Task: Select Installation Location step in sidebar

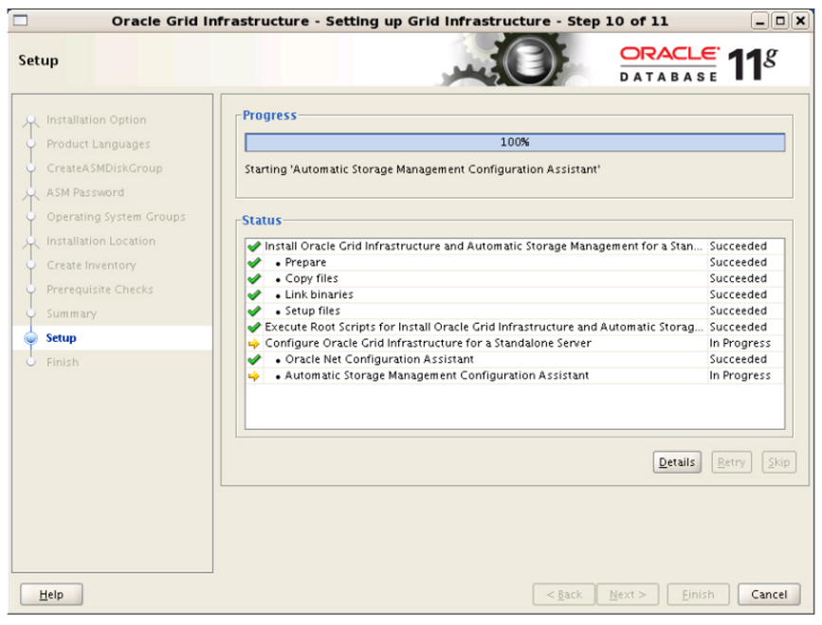Action: click(100, 241)
